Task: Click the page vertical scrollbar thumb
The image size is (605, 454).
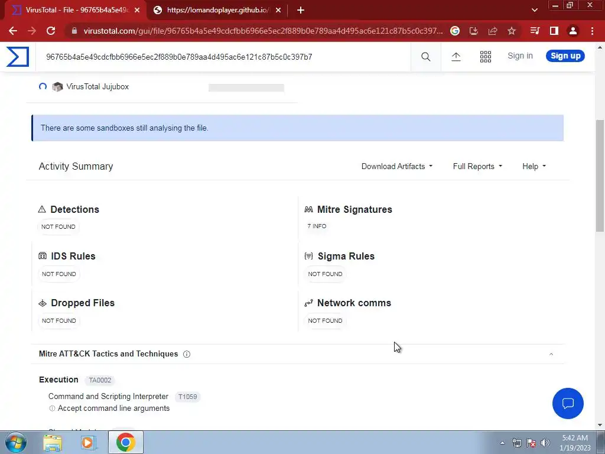Action: click(600, 176)
